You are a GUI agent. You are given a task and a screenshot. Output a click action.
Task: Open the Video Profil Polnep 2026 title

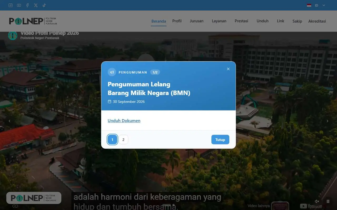[x=50, y=33]
